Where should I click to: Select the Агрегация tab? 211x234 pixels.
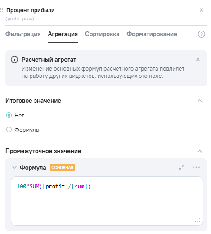[x=63, y=34]
